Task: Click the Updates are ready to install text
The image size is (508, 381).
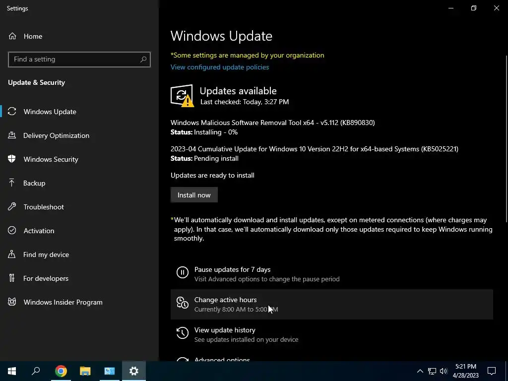Action: click(212, 175)
